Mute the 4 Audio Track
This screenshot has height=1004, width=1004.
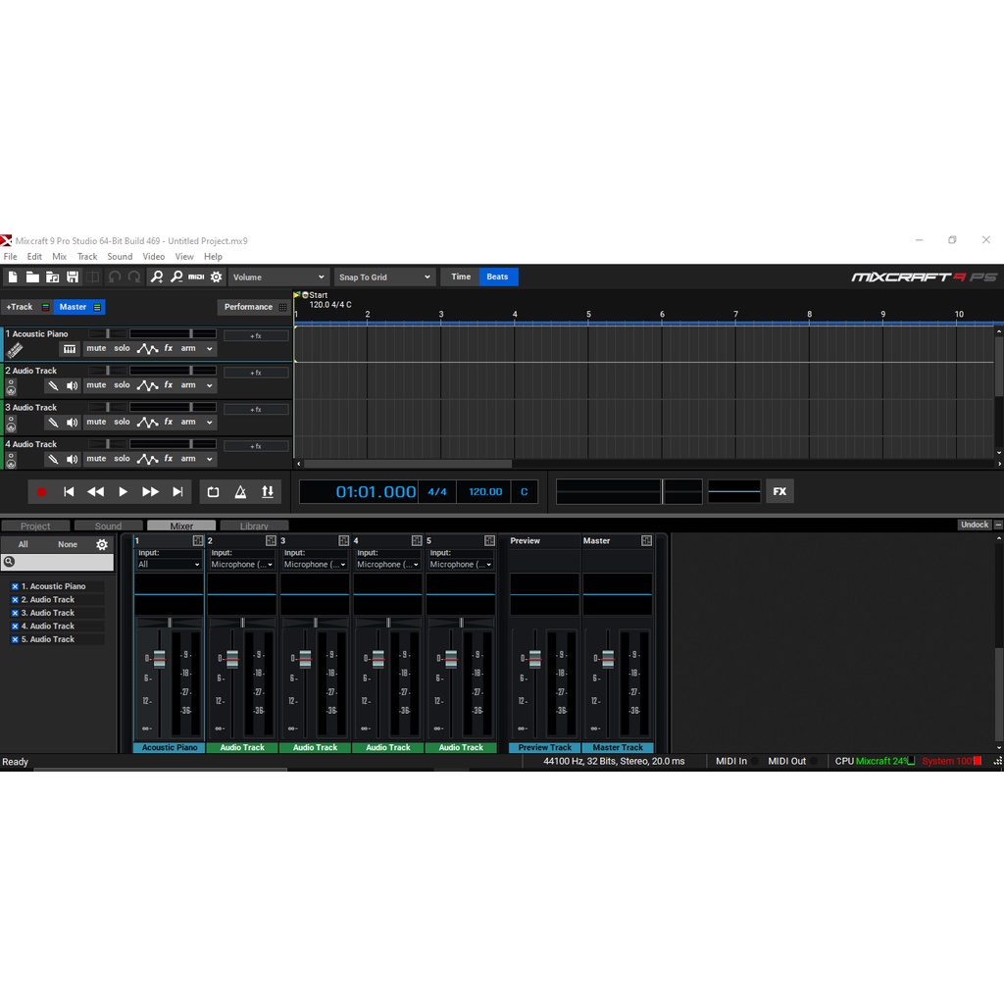coord(96,459)
